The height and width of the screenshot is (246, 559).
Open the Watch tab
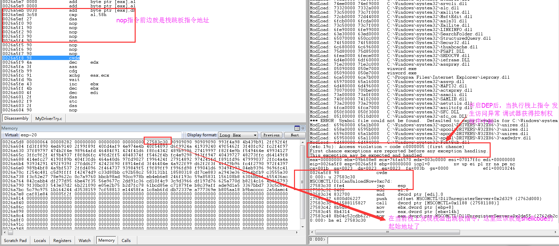(85, 240)
